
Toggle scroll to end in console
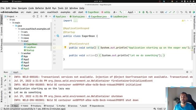click(x=10, y=88)
